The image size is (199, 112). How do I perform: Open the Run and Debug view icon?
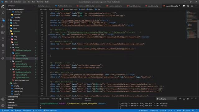tap(3, 26)
